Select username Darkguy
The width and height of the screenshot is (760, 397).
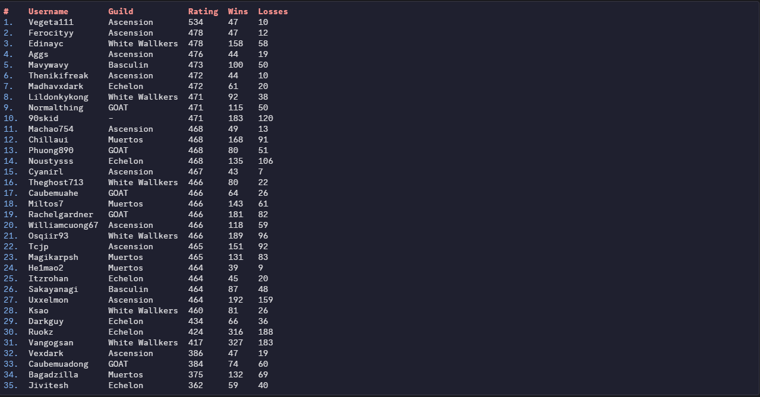(x=46, y=321)
